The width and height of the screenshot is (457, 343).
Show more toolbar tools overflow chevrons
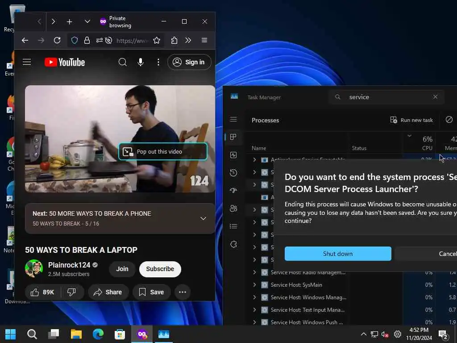[x=188, y=40]
